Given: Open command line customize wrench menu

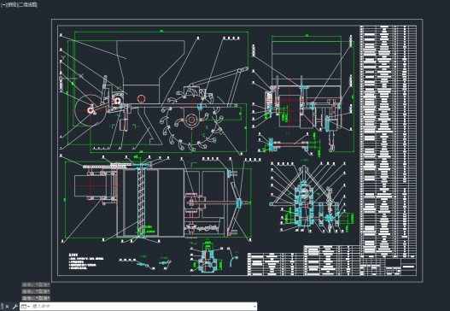Looking at the screenshot, I should pyautogui.click(x=15, y=307).
